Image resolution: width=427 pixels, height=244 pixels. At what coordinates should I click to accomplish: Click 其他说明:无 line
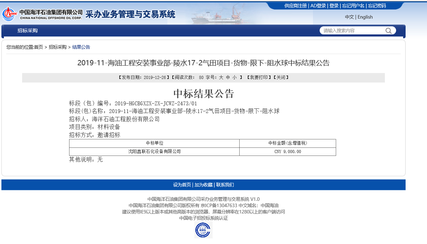86,159
